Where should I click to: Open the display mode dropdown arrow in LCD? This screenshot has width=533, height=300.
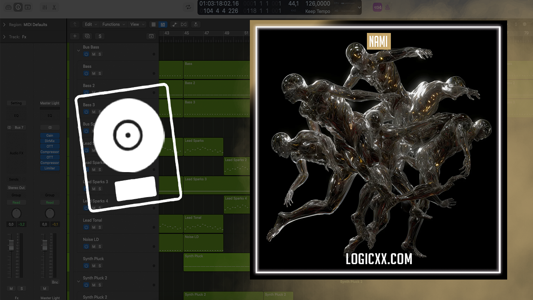359,7
